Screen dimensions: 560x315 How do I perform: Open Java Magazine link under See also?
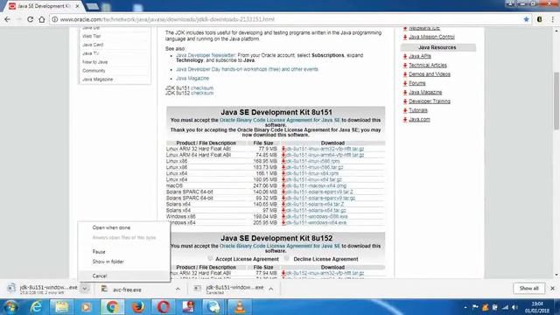[x=192, y=78]
